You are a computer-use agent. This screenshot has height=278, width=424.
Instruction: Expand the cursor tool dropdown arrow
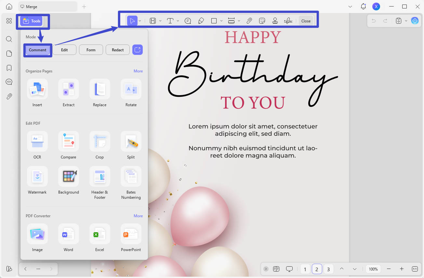point(140,21)
